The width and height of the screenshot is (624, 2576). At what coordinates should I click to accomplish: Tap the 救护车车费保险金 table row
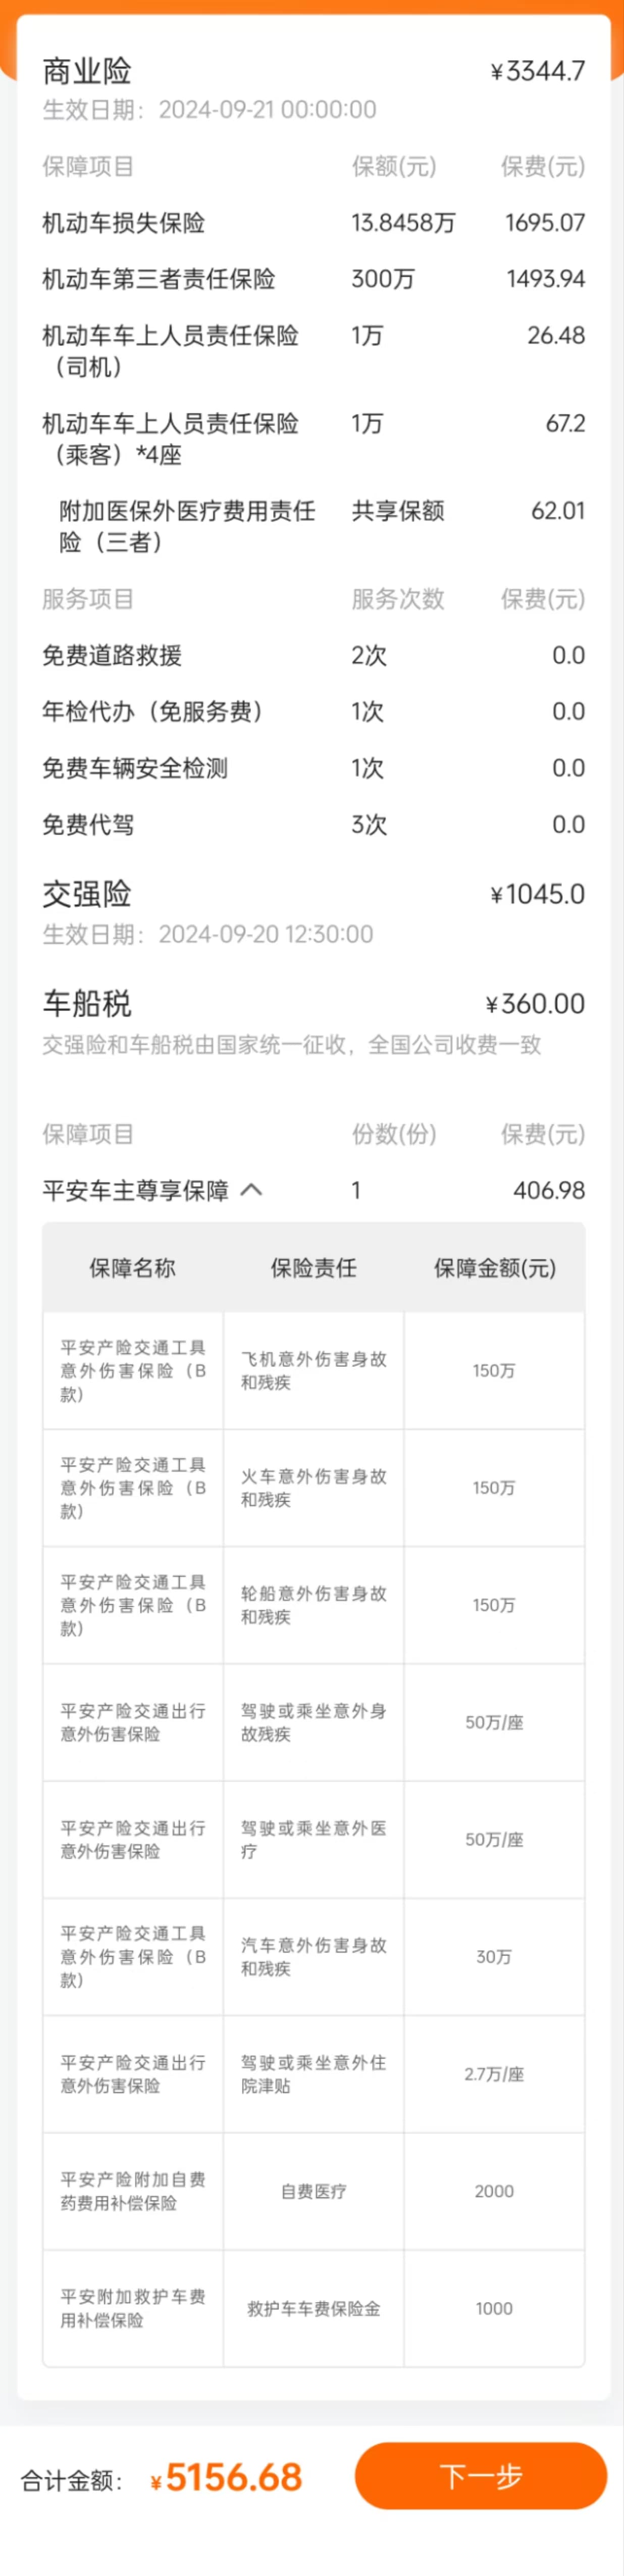(x=314, y=2308)
